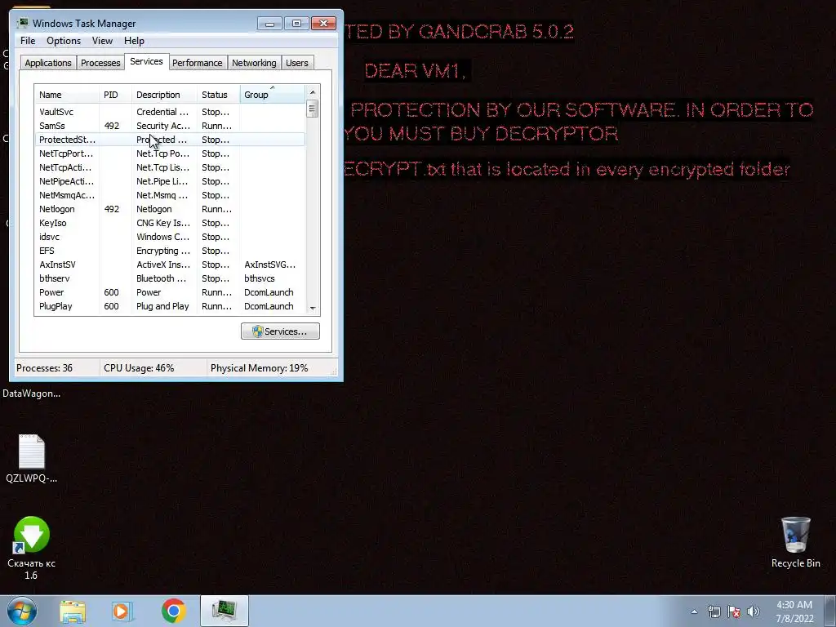This screenshot has width=836, height=627.
Task: Maximize the Windows Task Manager window
Action: coord(296,24)
